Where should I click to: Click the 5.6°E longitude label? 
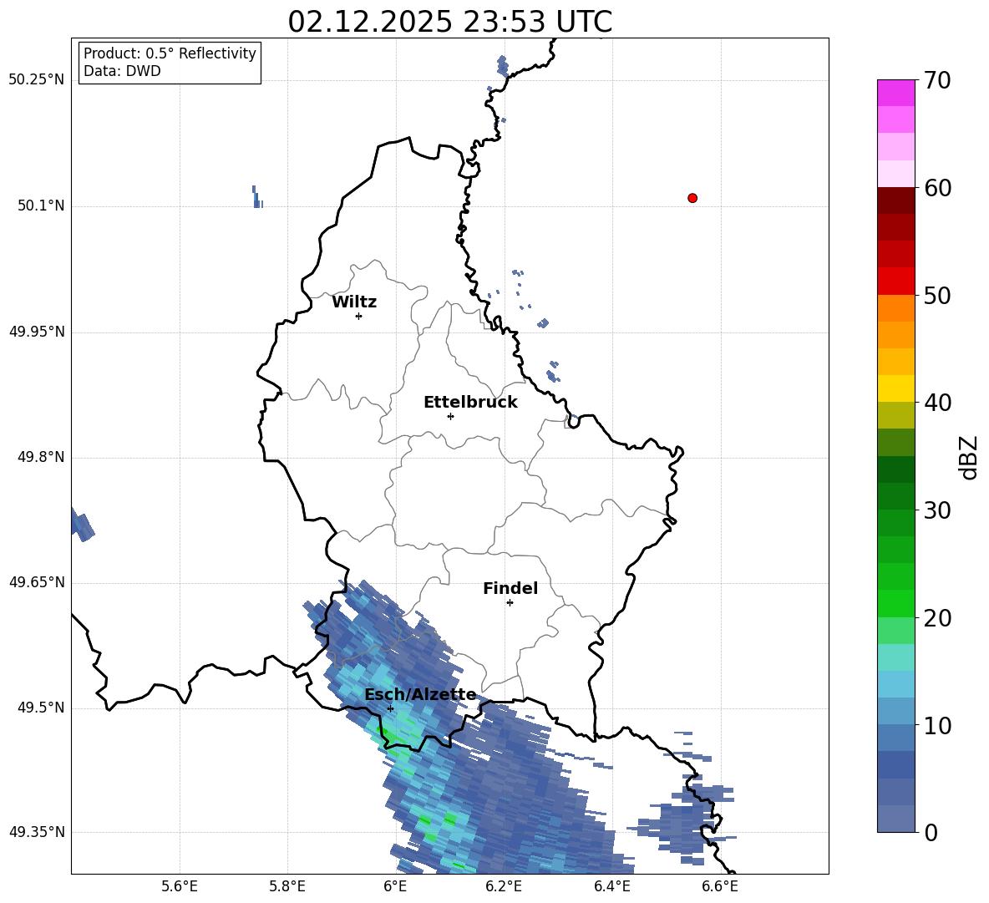pos(180,886)
